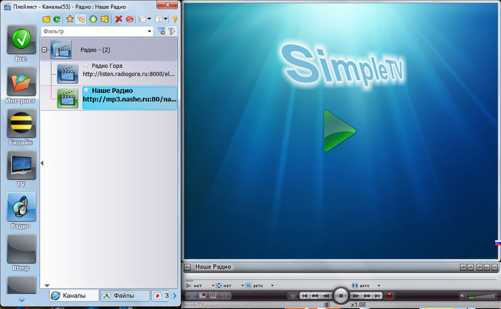Toggle favorite star on Наше Радио
The width and height of the screenshot is (501, 309).
coord(86,90)
